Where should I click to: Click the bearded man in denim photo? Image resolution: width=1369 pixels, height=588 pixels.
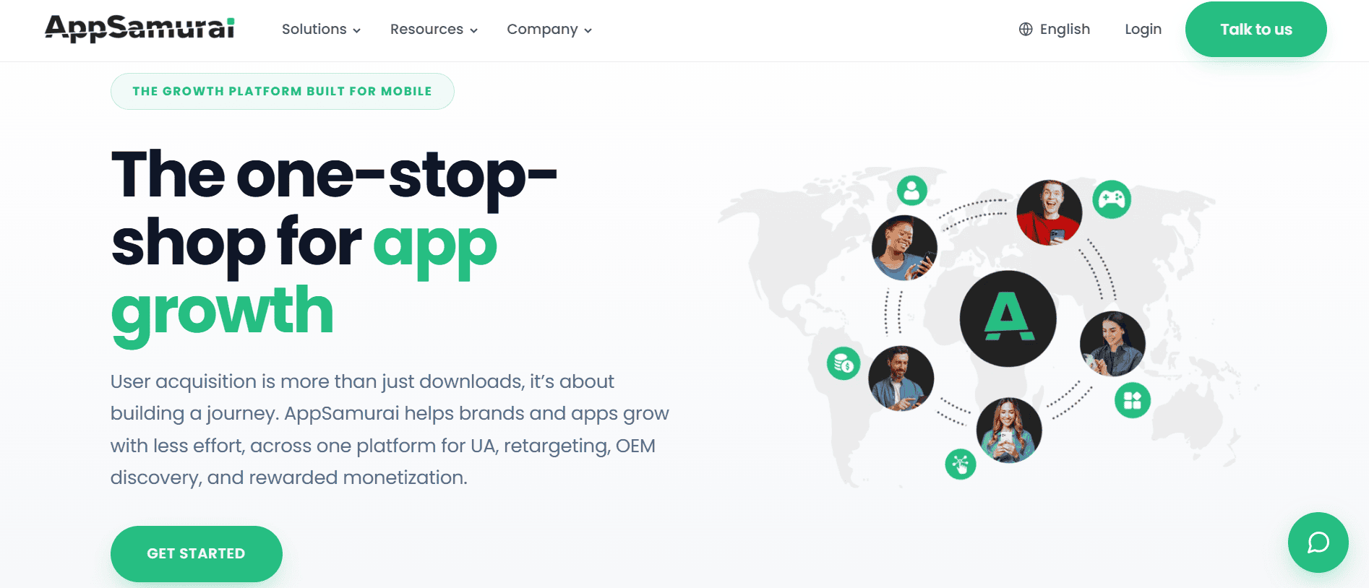(901, 379)
